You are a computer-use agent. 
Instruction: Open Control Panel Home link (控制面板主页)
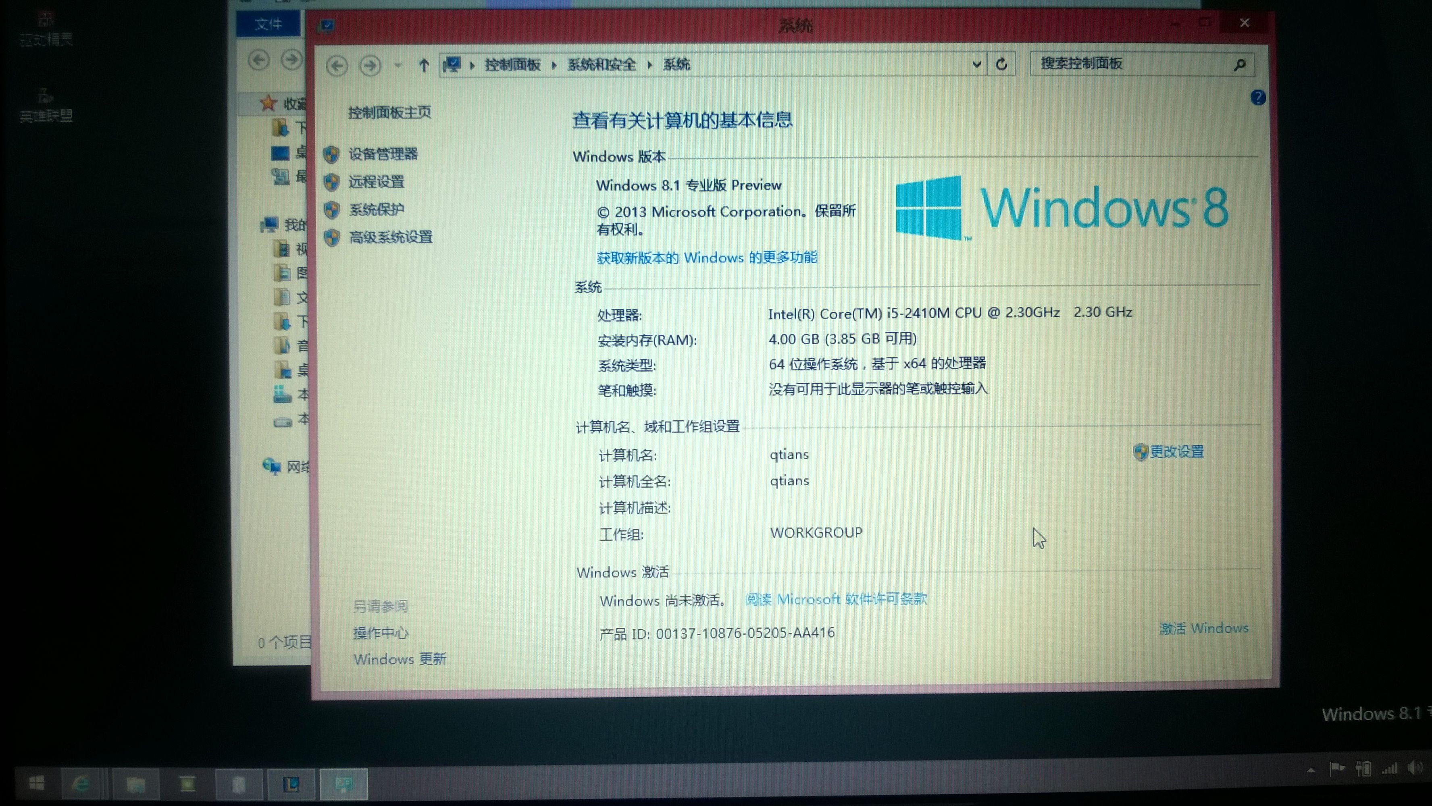point(390,113)
